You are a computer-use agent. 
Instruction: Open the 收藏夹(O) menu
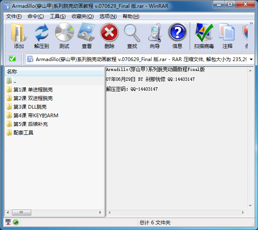point(83,16)
